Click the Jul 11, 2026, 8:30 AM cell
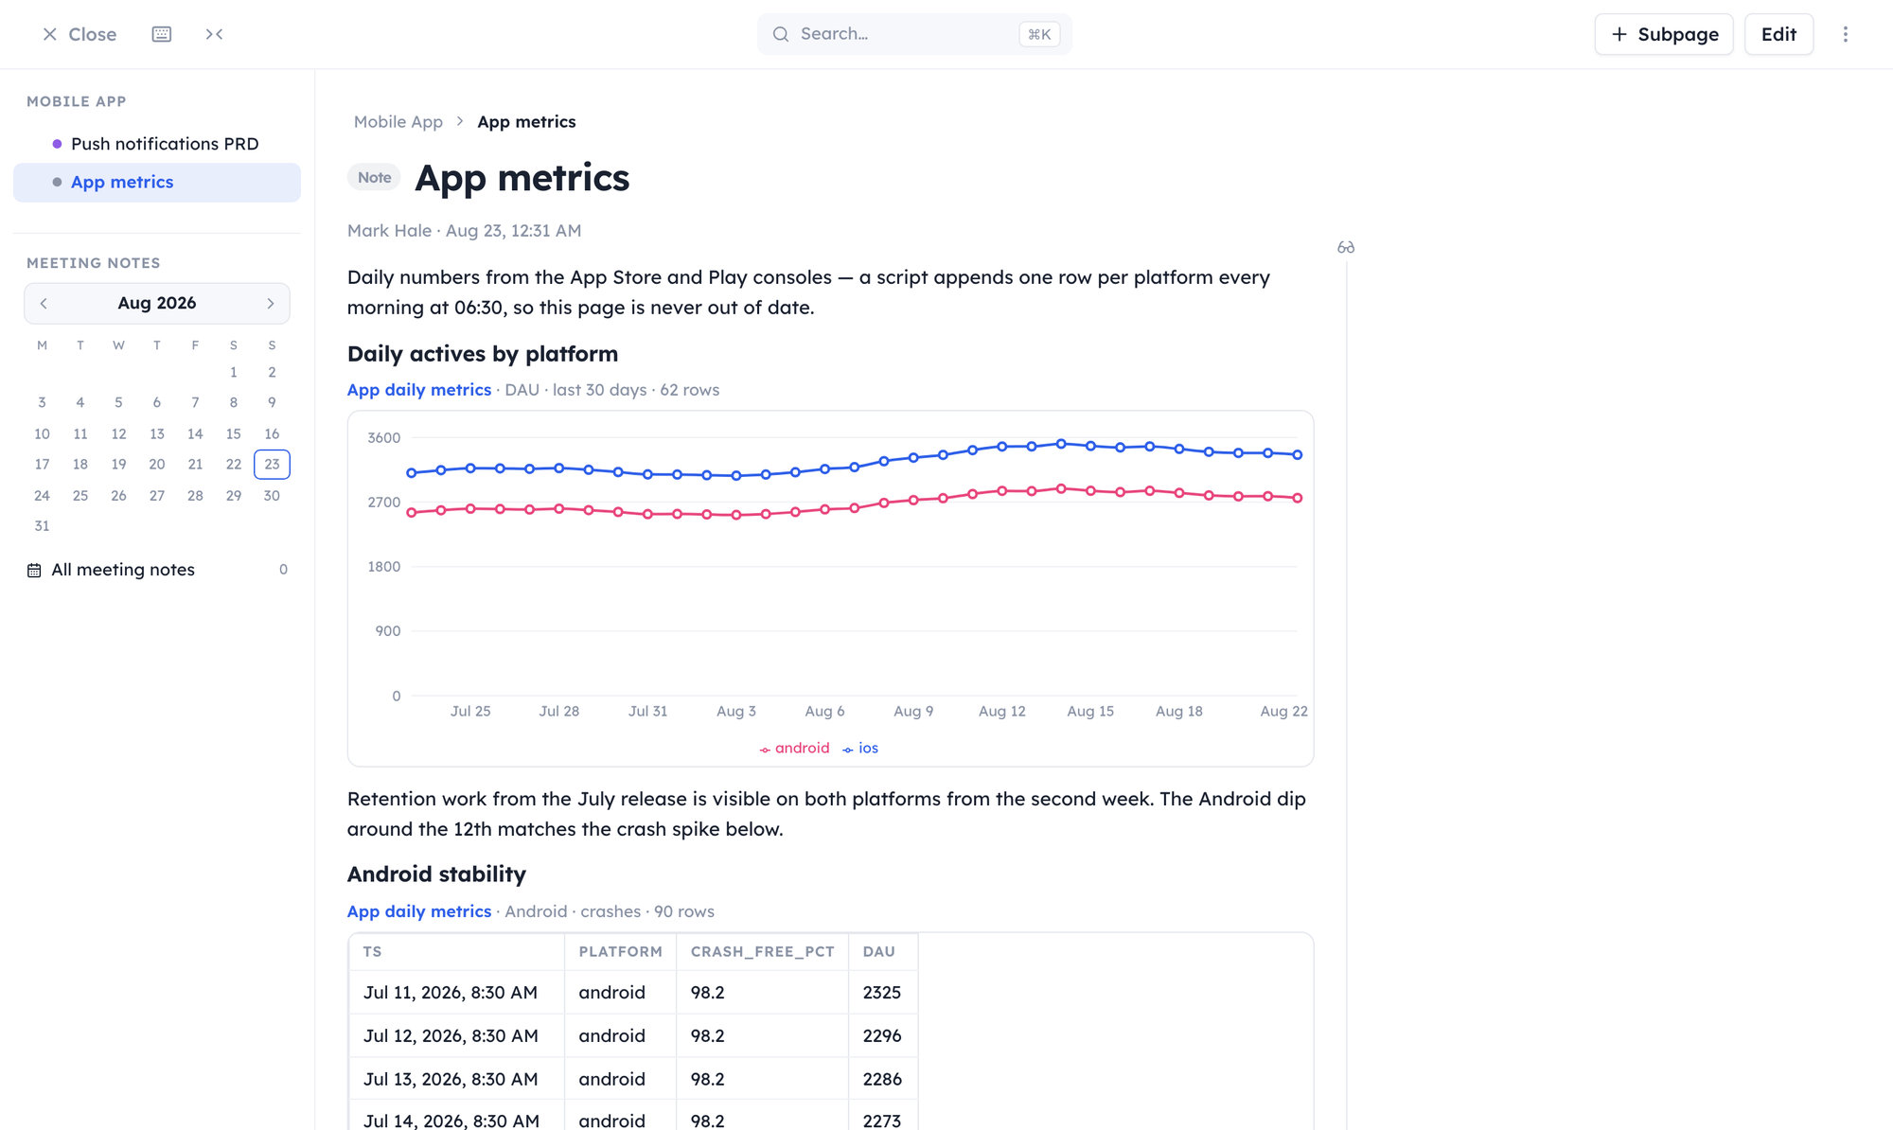This screenshot has width=1893, height=1130. [457, 993]
